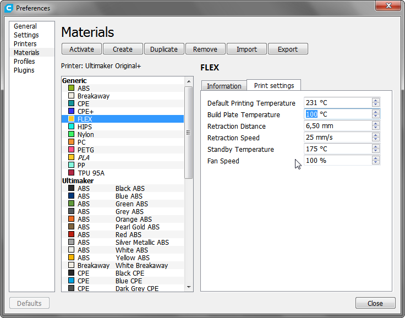Open the Plugins page
405x318 pixels.
32,70
